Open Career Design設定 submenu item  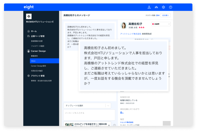[x=38, y=66]
